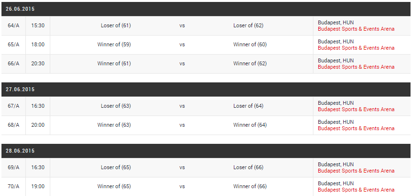The height and width of the screenshot is (196, 412).
Task: Click the 28.06.2015 date header
Action: click(21, 151)
